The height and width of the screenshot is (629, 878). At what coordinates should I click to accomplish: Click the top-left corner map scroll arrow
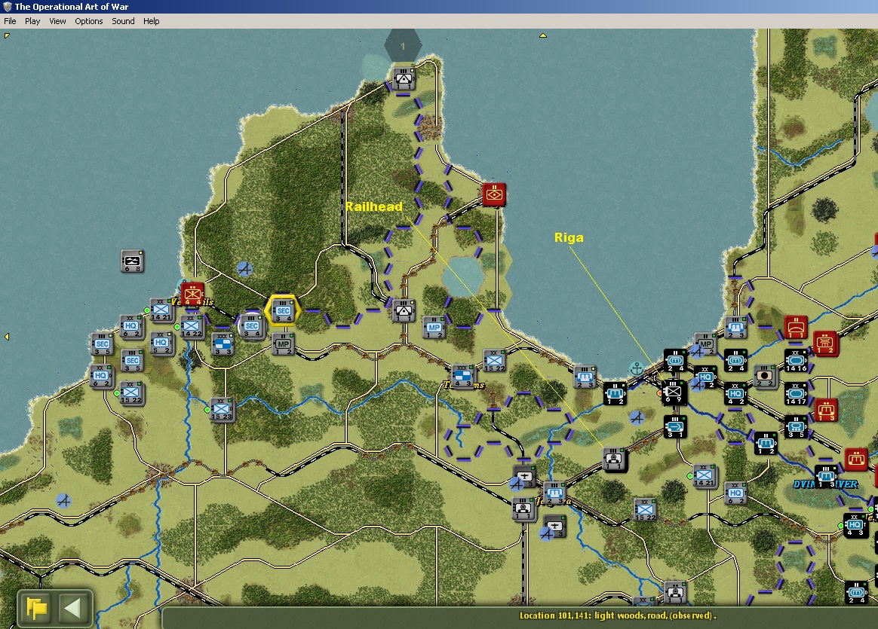coord(7,36)
